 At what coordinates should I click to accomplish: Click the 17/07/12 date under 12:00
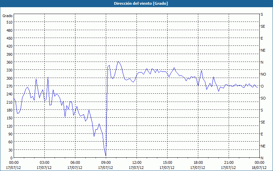(136, 168)
